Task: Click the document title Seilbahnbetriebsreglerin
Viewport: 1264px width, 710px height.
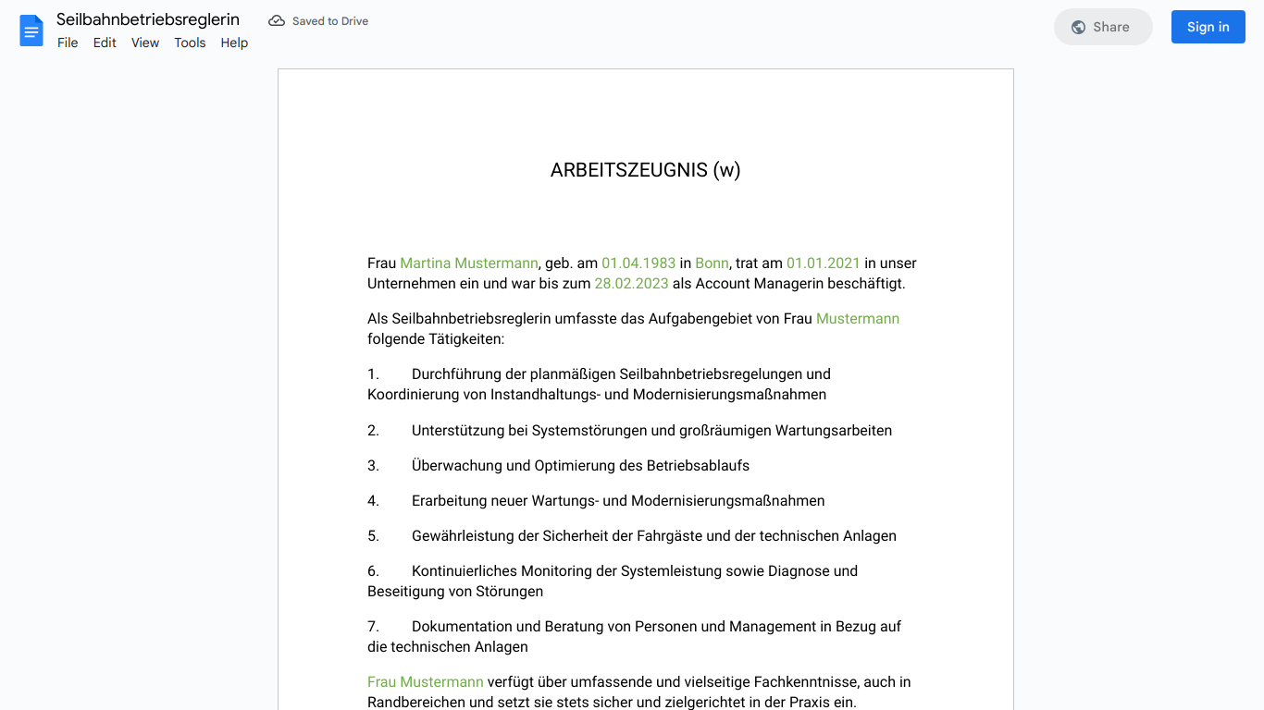Action: 148,19
